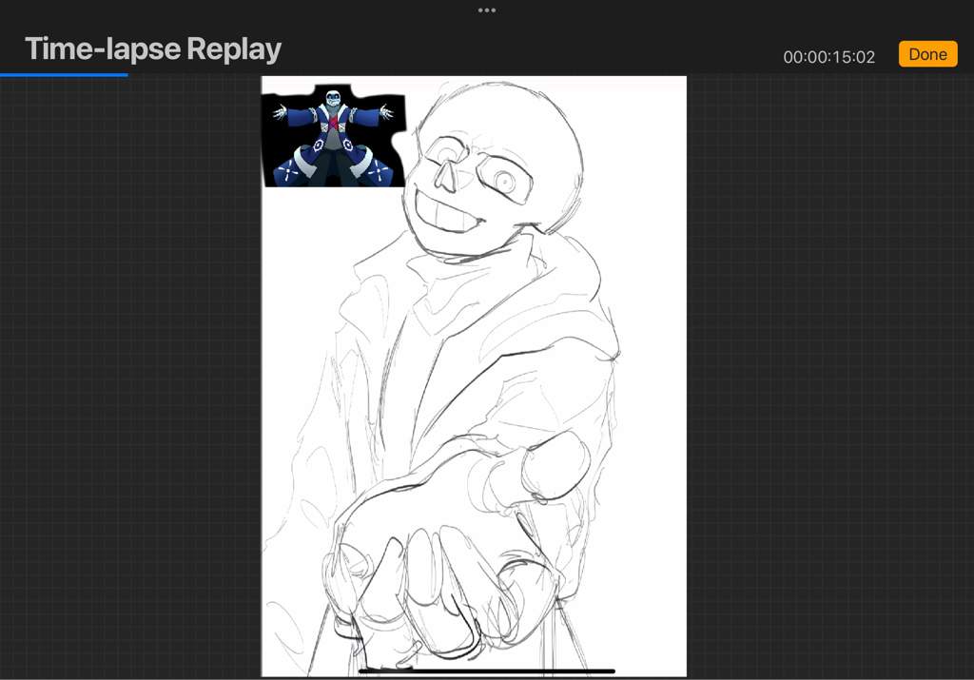974x680 pixels.
Task: Tap the home indicator bar below canvas
Action: pyautogui.click(x=487, y=671)
